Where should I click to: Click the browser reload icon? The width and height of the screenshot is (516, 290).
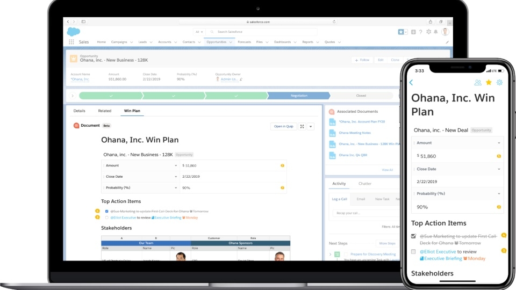[x=334, y=21]
